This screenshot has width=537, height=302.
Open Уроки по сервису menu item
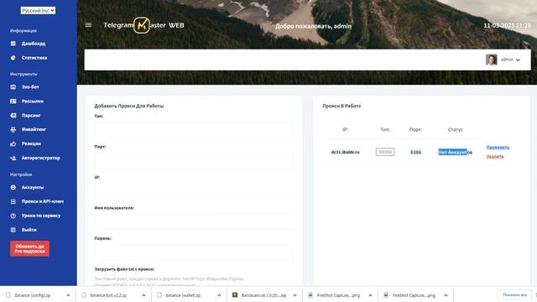point(41,216)
